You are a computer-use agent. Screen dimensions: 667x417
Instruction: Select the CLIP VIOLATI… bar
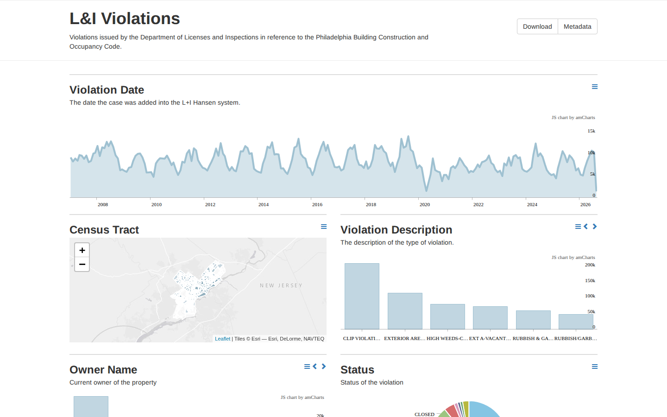coord(362,296)
